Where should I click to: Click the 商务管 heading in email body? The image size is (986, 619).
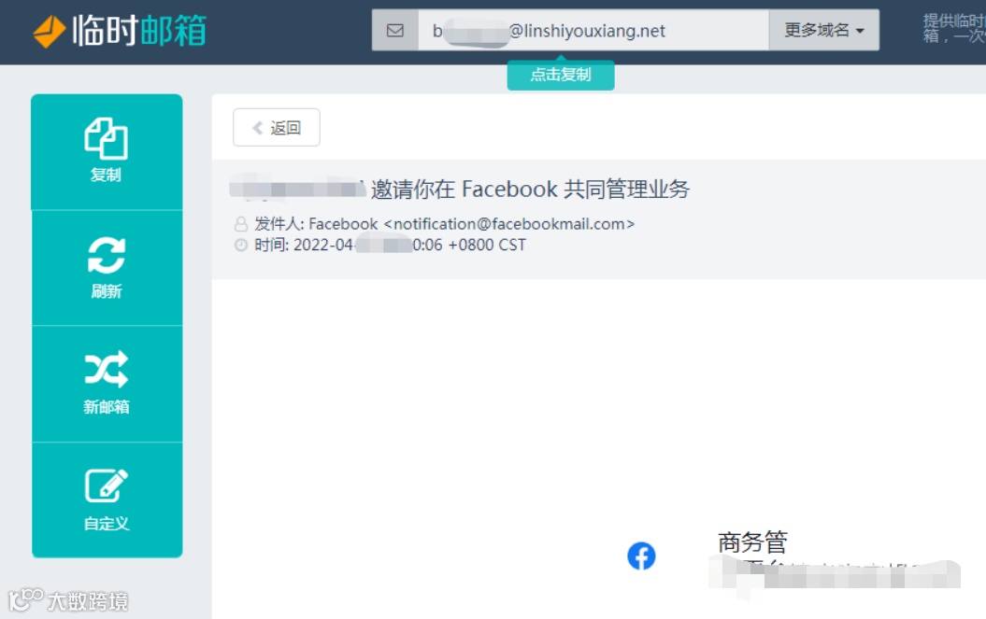tap(752, 542)
